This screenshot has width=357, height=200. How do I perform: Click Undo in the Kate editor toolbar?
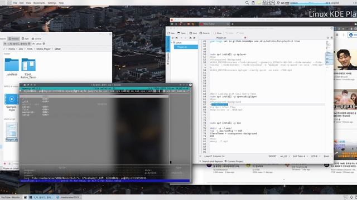click(x=229, y=33)
